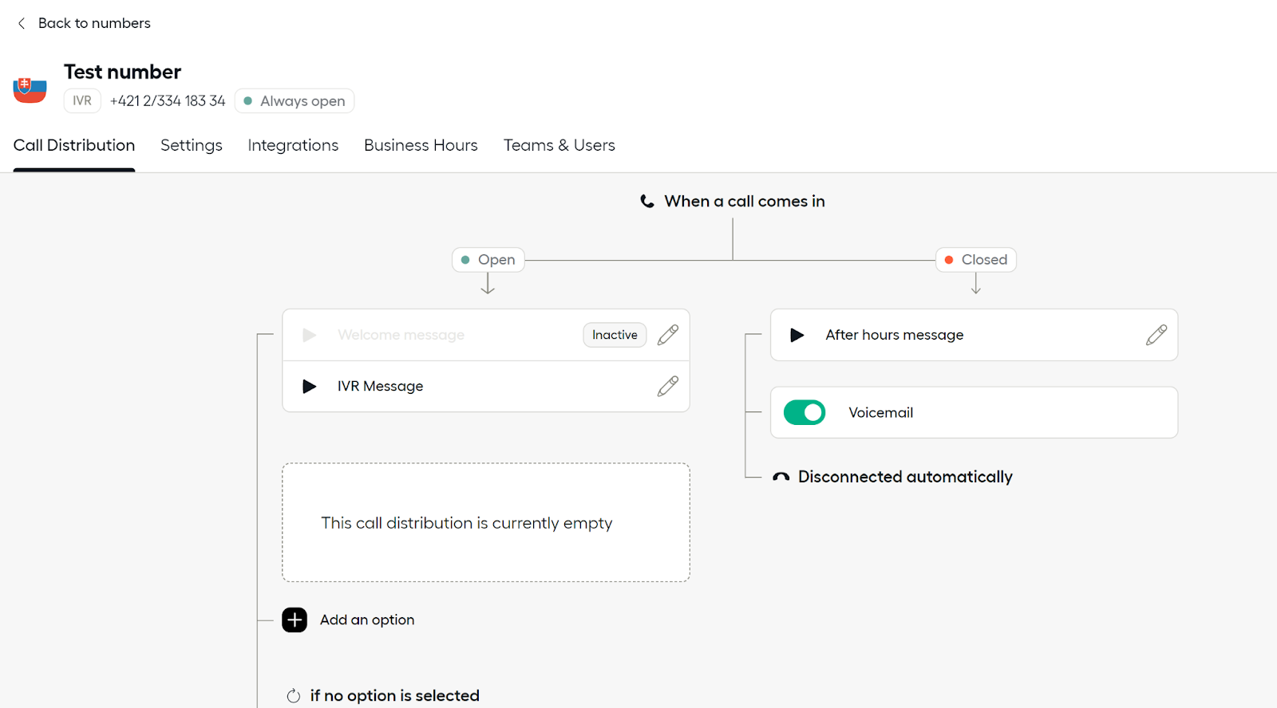Go to the Business Hours tab
Viewport: 1277px width, 708px height.
tap(421, 145)
